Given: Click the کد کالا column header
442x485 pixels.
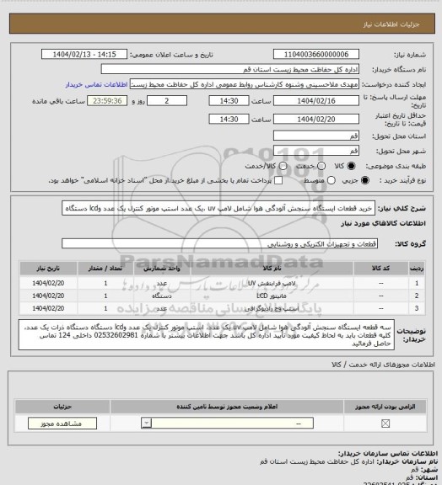Looking at the screenshot, I should click(x=381, y=269).
